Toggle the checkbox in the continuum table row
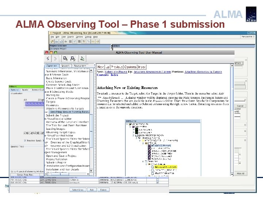This screenshot has height=197, width=263. [157, 183]
